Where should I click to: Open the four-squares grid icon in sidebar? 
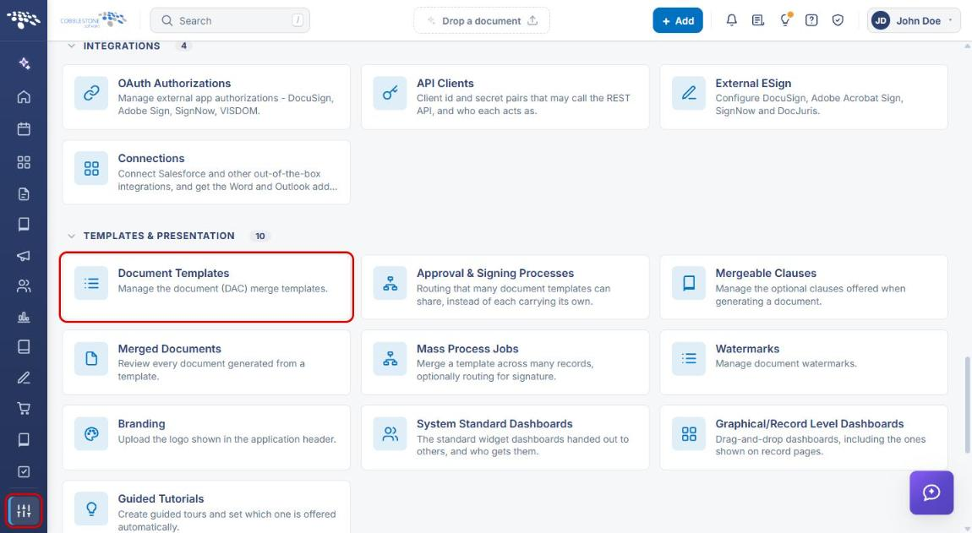click(x=24, y=162)
